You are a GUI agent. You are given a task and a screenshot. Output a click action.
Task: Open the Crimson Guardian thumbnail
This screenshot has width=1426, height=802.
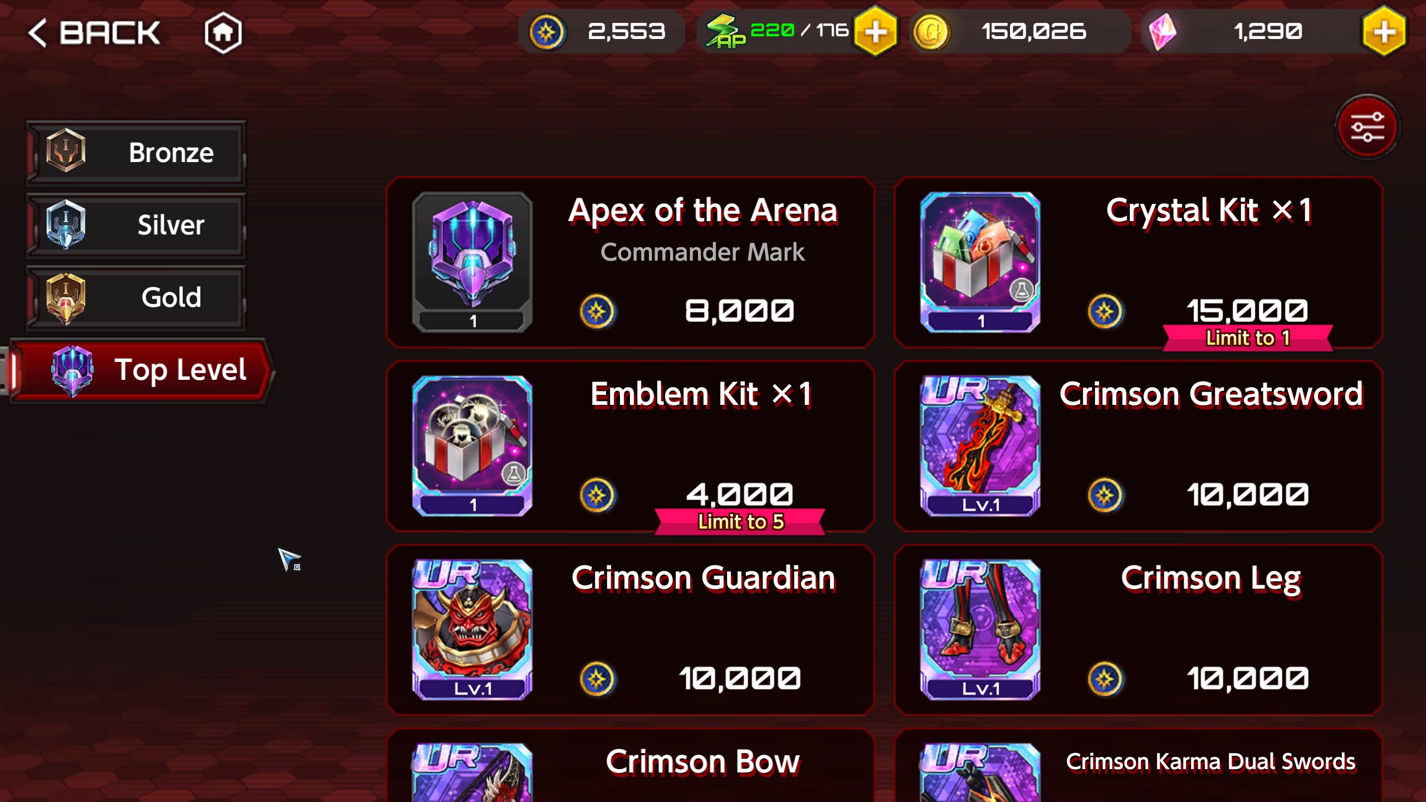pyautogui.click(x=472, y=629)
